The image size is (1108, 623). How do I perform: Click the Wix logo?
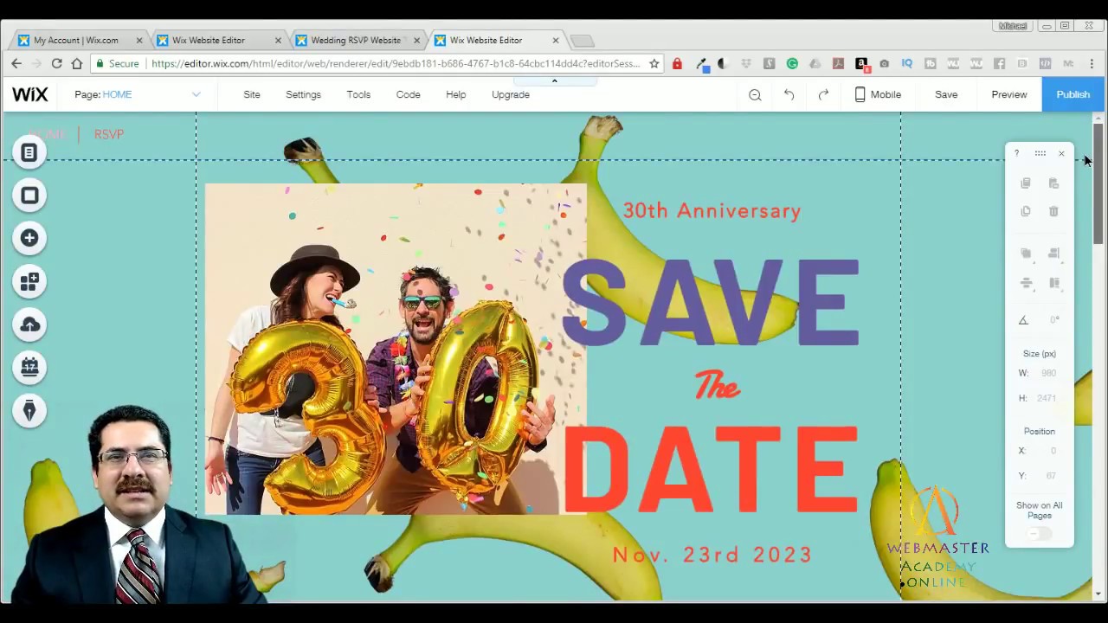click(30, 94)
